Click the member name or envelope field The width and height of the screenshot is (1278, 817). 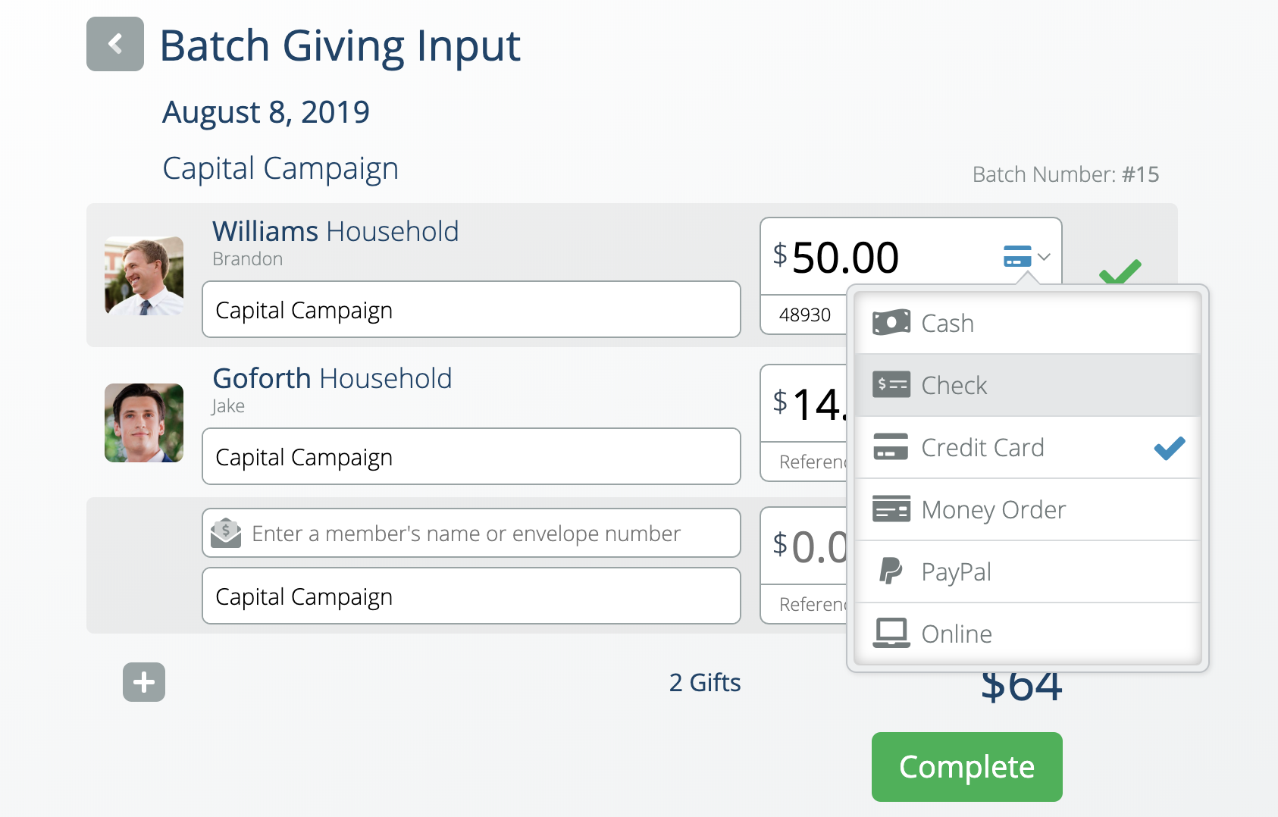[x=471, y=533]
